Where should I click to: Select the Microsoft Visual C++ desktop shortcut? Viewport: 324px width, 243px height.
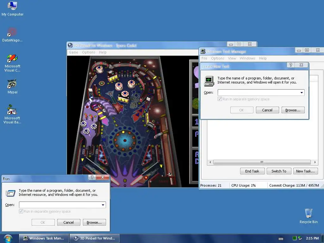pyautogui.click(x=12, y=63)
